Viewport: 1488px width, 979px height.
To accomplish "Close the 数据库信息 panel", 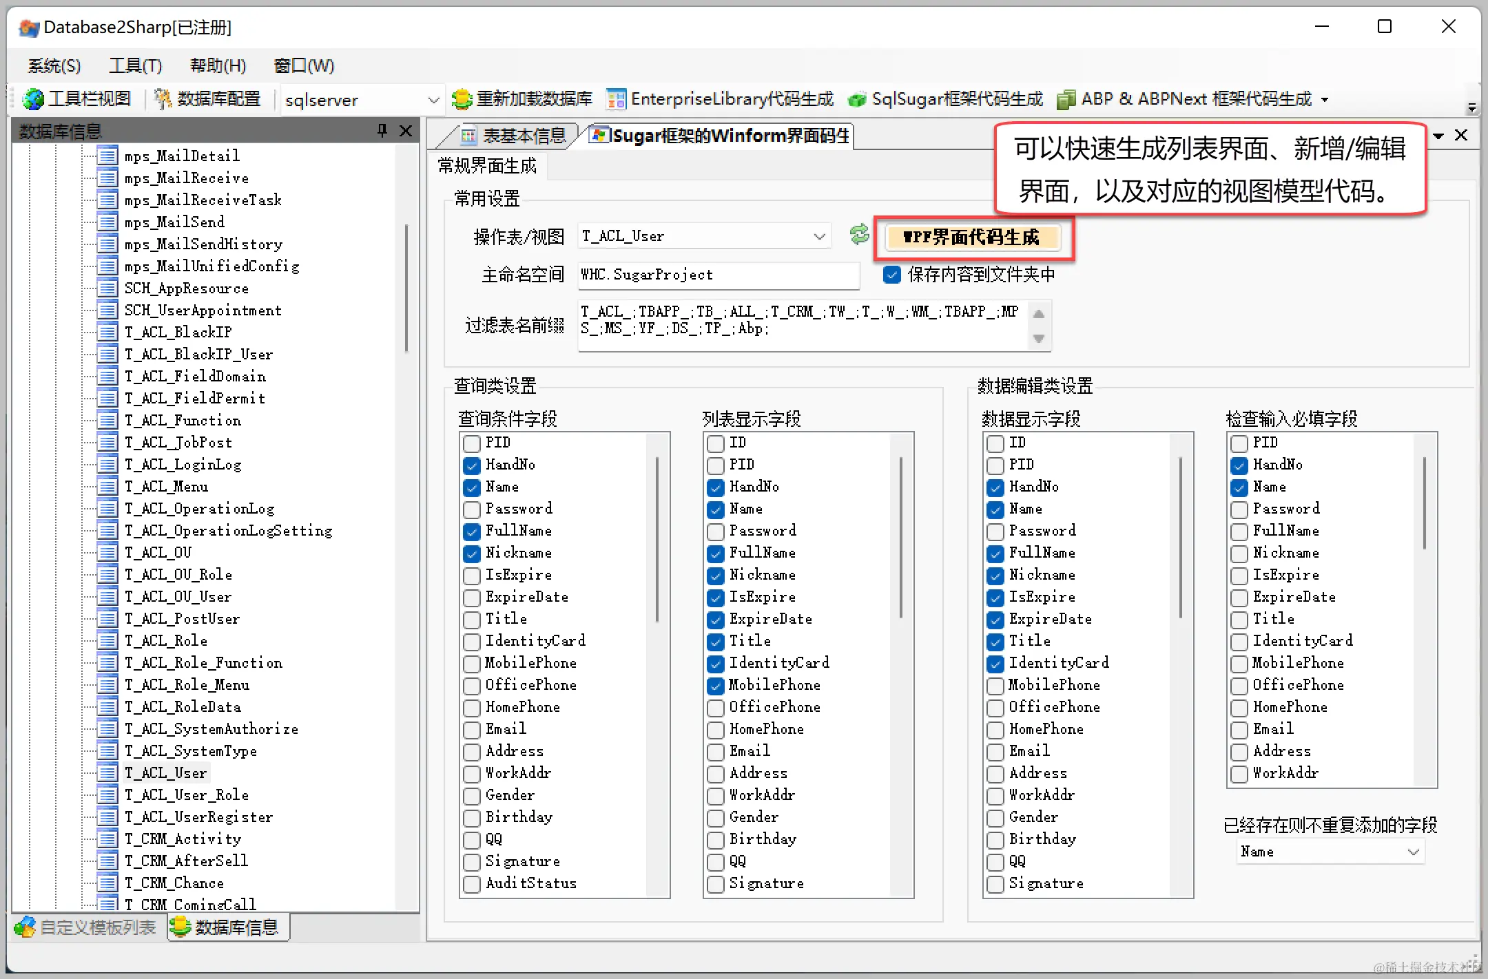I will tap(405, 130).
